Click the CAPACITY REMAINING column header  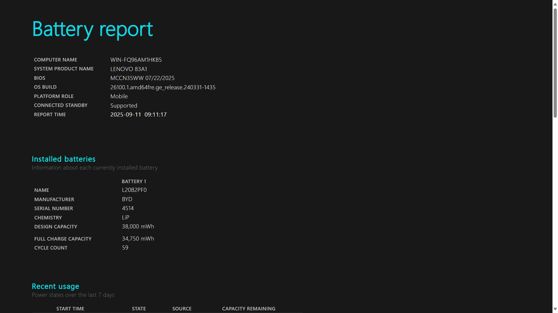pos(248,309)
